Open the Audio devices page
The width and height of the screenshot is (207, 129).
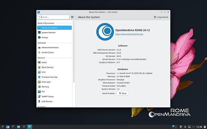[54, 62]
